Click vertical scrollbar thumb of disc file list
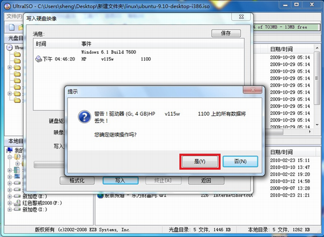The image size is (324, 237). point(317,78)
